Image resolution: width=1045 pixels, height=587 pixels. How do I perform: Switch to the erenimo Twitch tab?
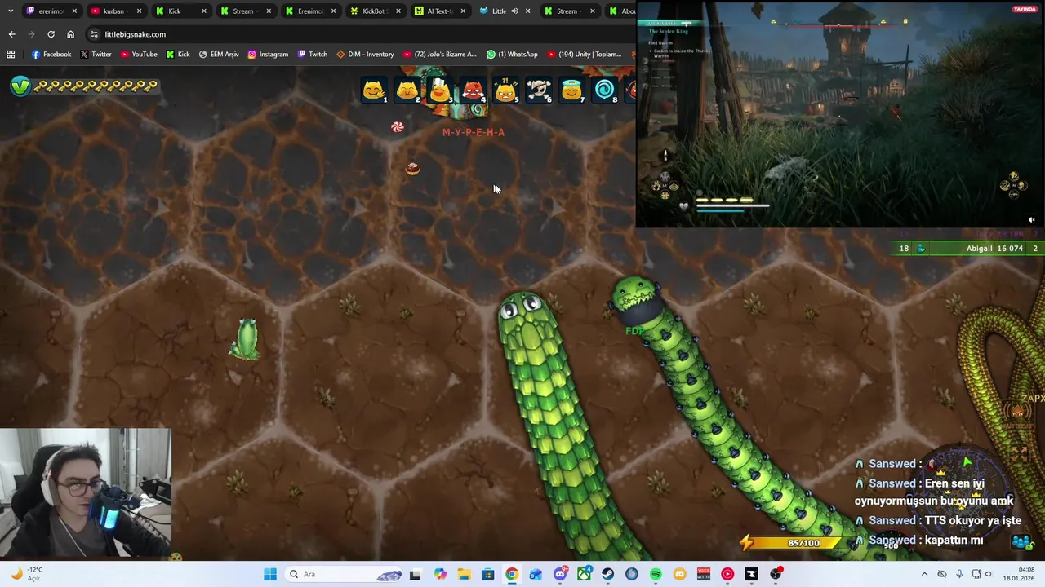51,11
